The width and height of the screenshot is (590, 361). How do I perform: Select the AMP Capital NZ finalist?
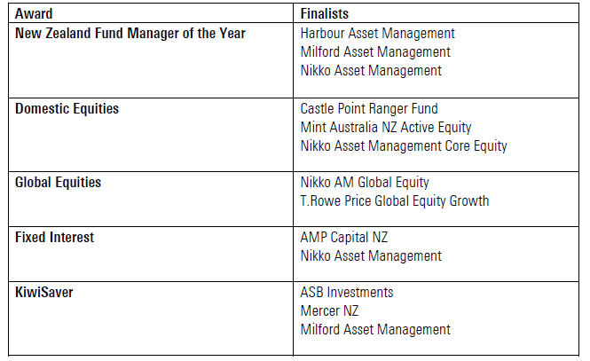(344, 238)
